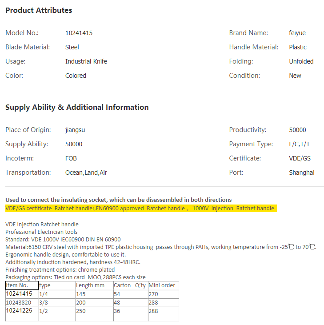
Task: Click the model number value 10241415
Action: pos(79,33)
